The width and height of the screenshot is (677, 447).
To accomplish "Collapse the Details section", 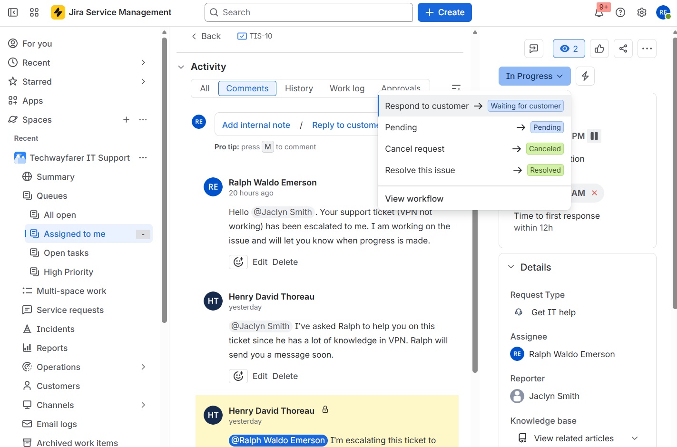I will [x=511, y=267].
